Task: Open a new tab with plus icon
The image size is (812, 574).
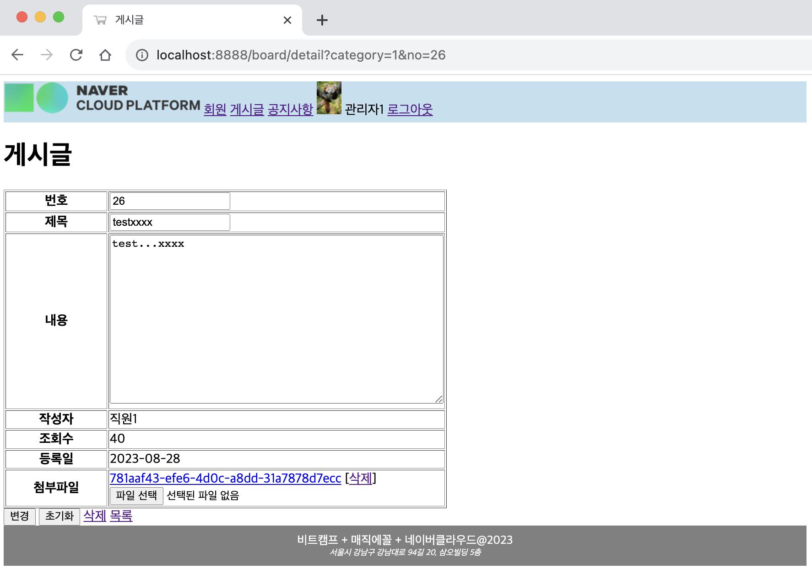Action: pyautogui.click(x=322, y=20)
